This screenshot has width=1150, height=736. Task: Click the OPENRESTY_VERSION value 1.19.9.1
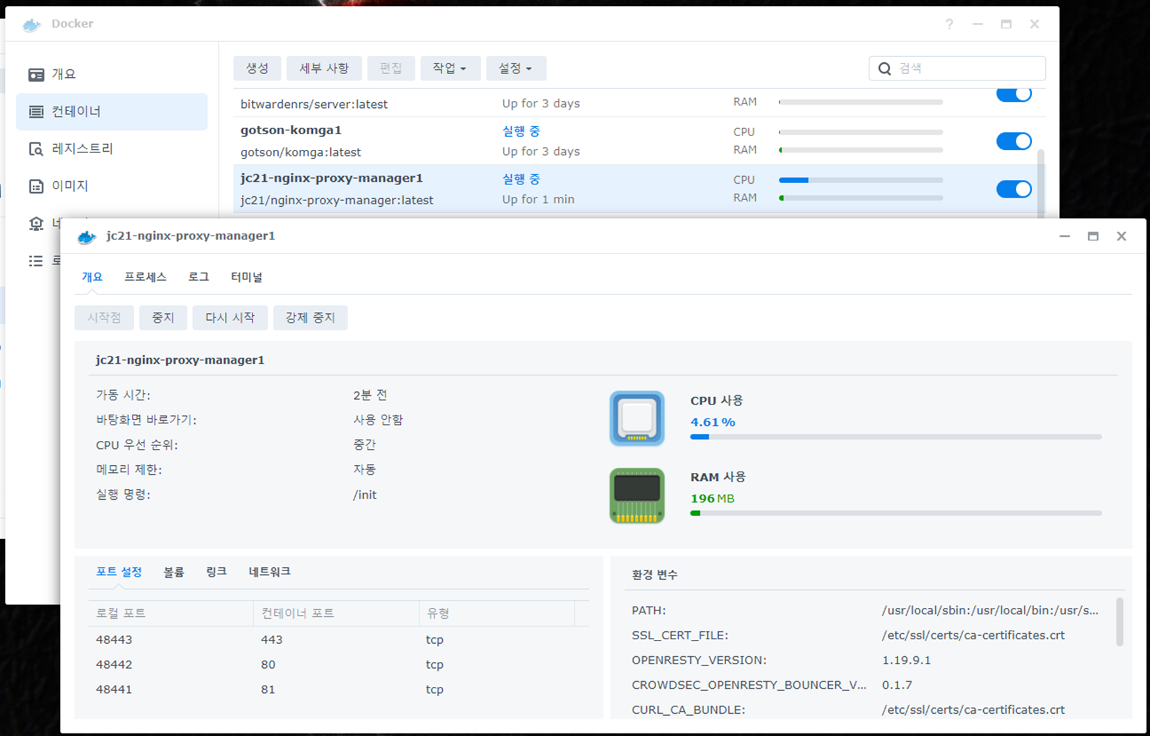tap(906, 660)
